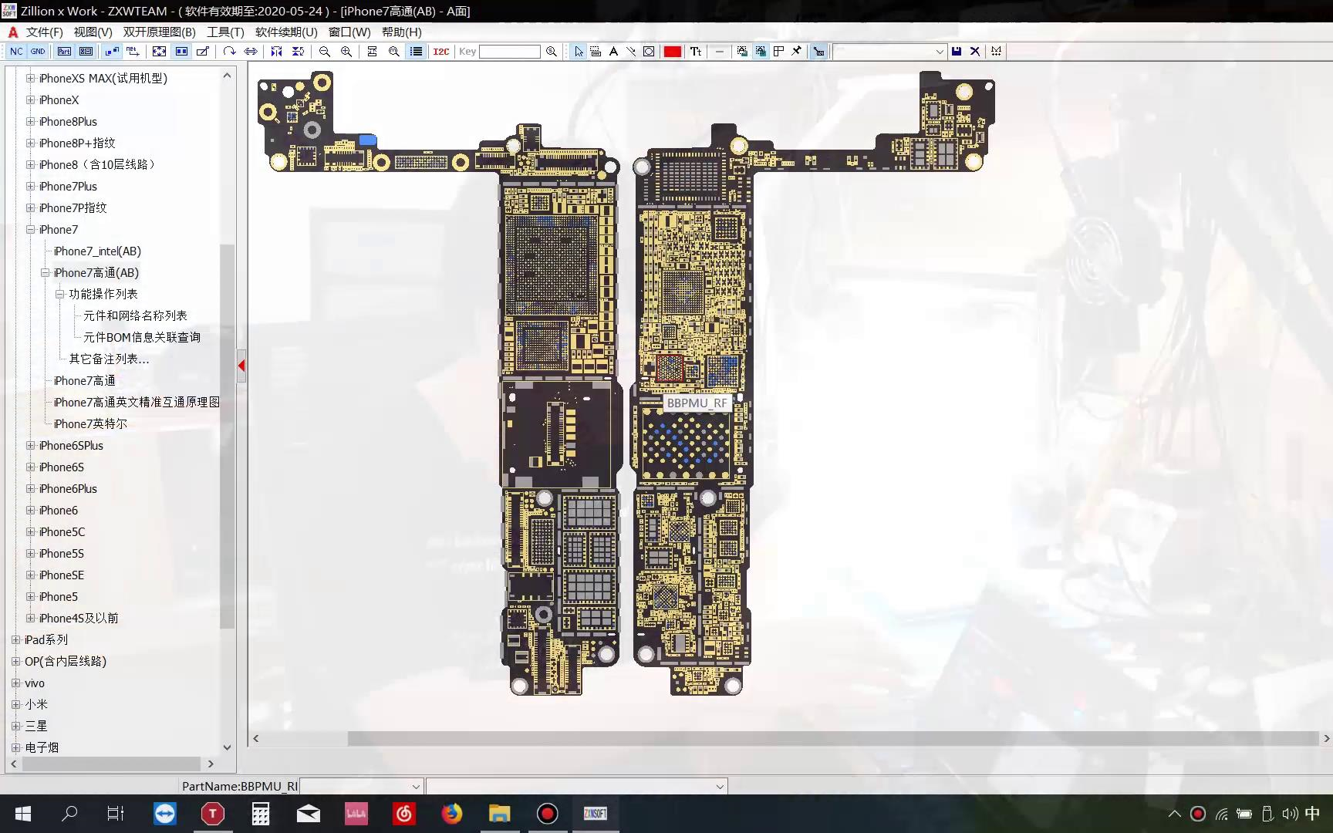Collapse the iPhone7 tree node
Viewport: 1333px width, 833px height.
tap(30, 229)
